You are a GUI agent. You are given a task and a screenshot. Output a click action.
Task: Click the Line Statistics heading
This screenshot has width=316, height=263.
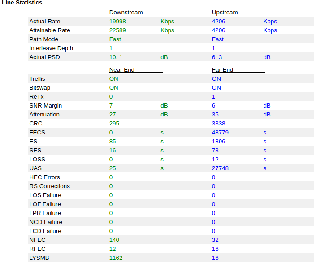coord(22,3)
